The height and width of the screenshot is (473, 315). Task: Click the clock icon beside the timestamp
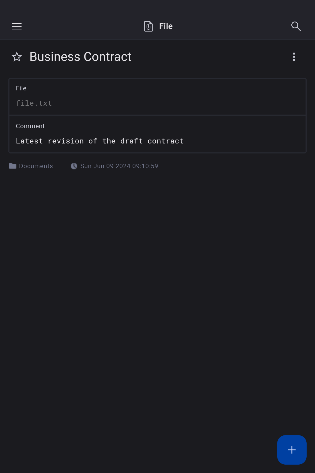click(74, 166)
